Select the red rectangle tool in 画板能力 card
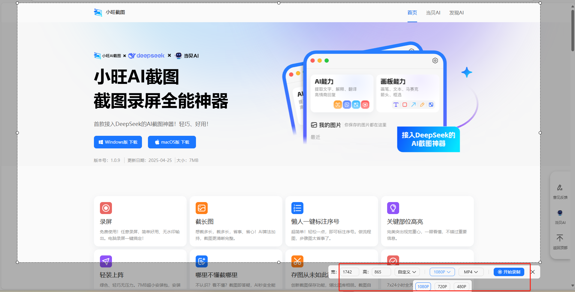 pyautogui.click(x=405, y=105)
